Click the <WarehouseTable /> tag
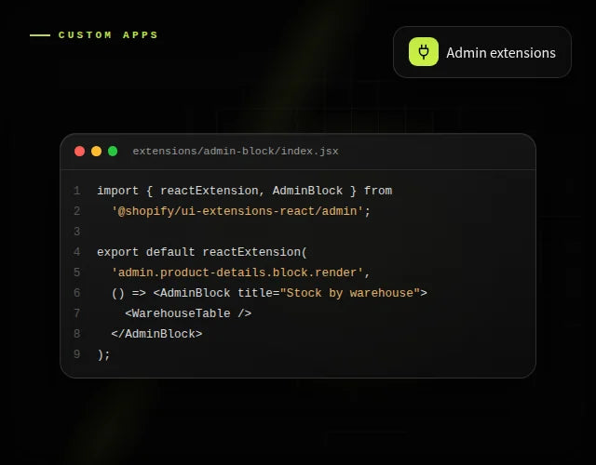This screenshot has height=465, width=596. click(188, 313)
